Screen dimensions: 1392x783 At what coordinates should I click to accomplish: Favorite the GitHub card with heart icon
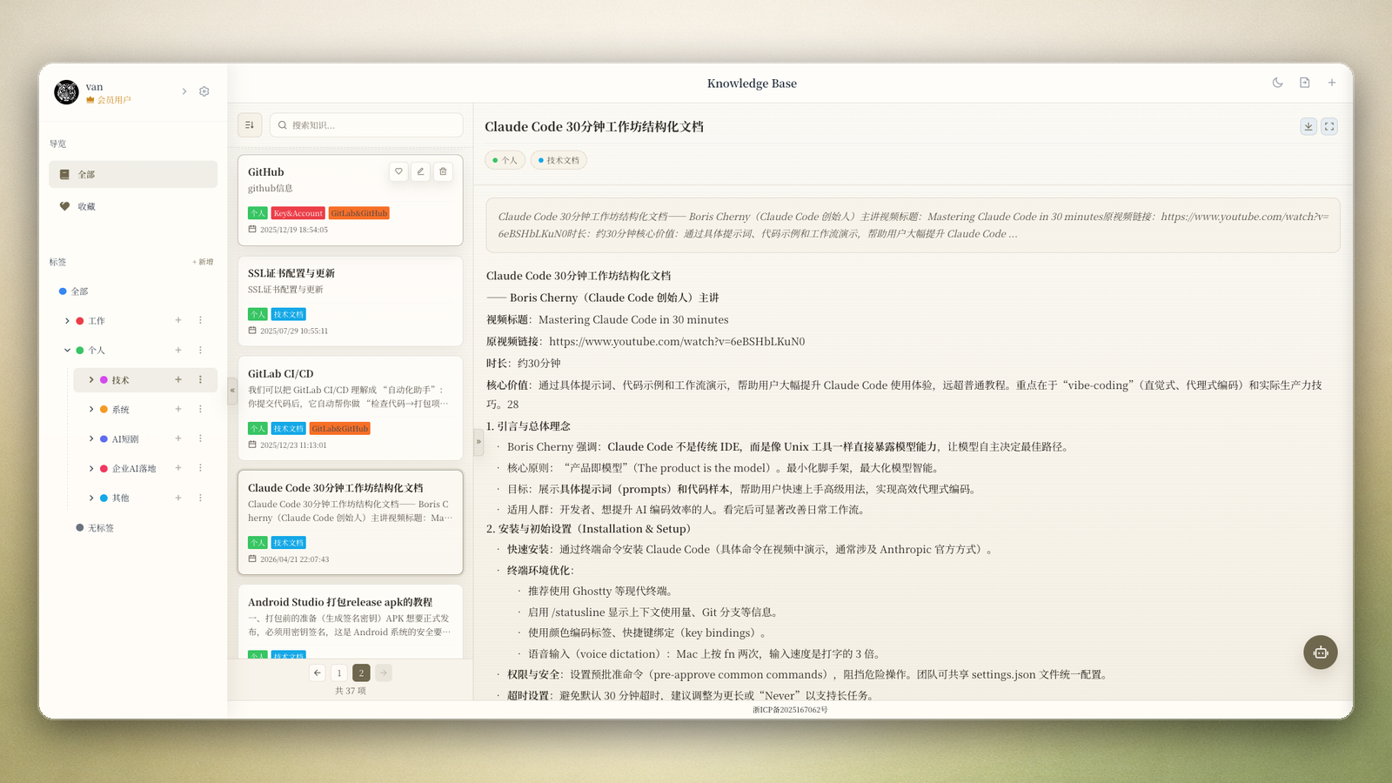(x=398, y=171)
